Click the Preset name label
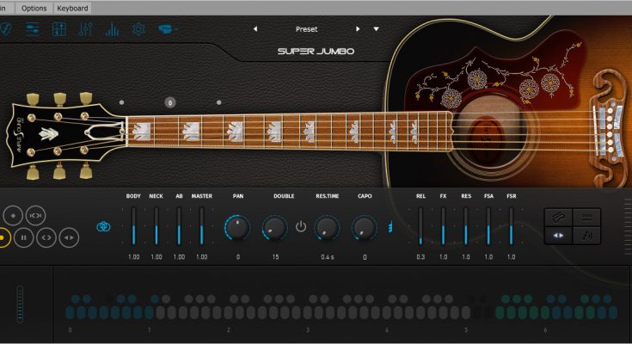This screenshot has width=632, height=344. coord(306,29)
